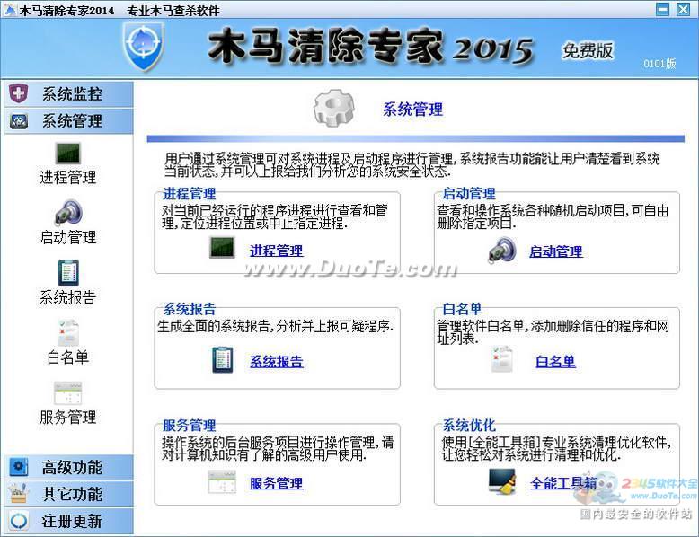Click the 系统管理 section icon in sidebar
699x537 pixels.
(18, 120)
